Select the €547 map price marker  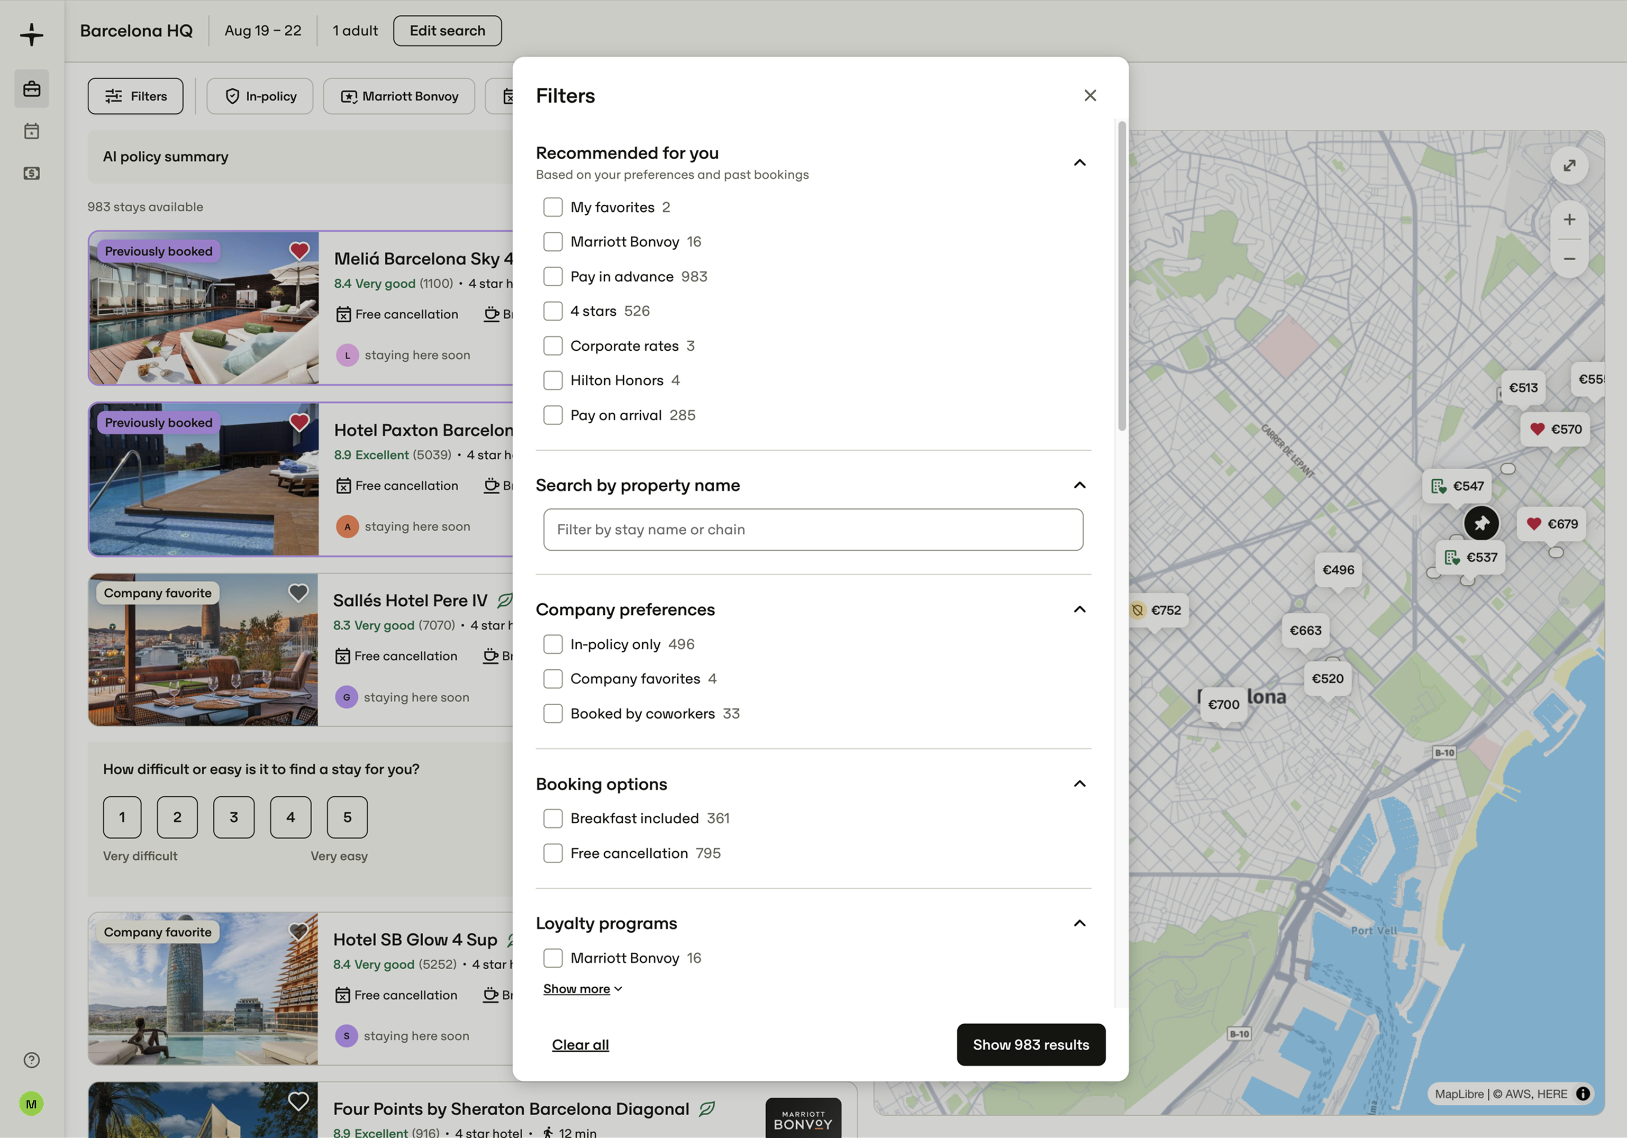coord(1457,486)
